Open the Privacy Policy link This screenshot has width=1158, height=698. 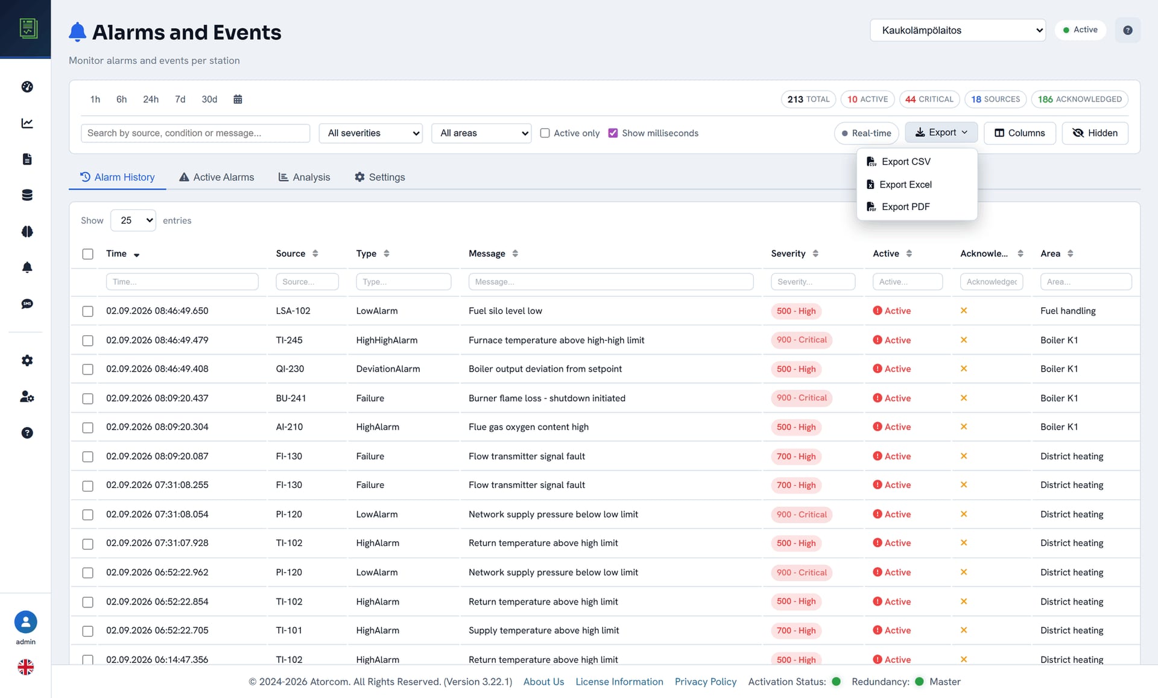pos(706,682)
